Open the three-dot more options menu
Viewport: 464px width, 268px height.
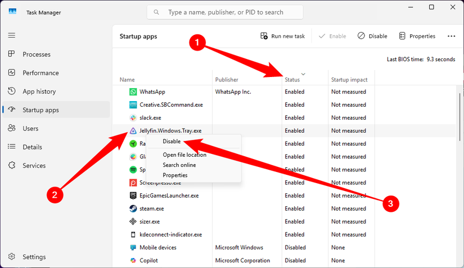point(451,36)
